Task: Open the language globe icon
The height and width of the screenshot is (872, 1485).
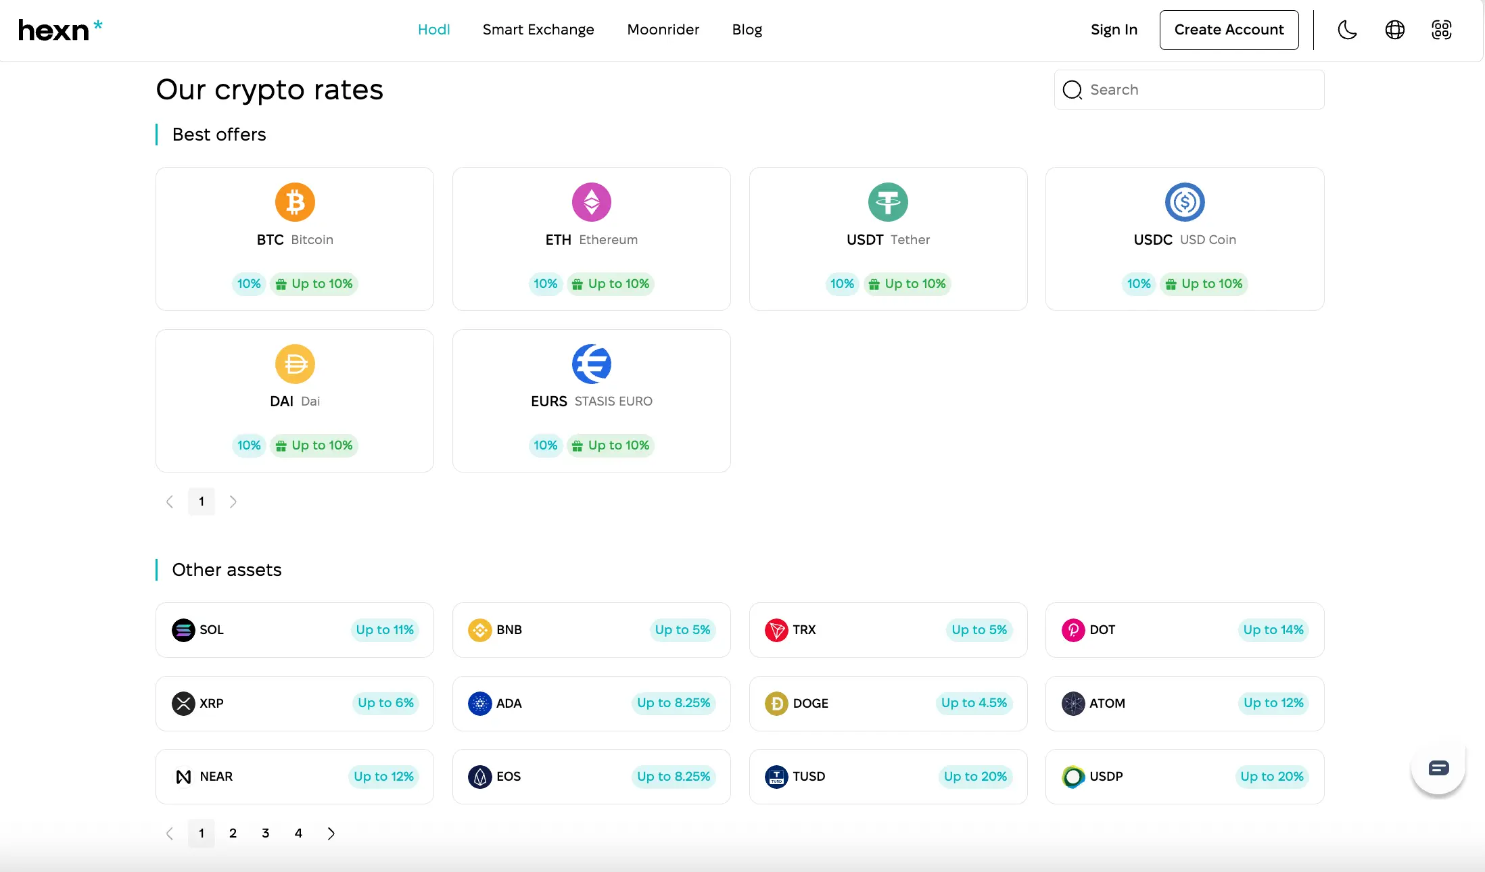Action: (x=1394, y=30)
